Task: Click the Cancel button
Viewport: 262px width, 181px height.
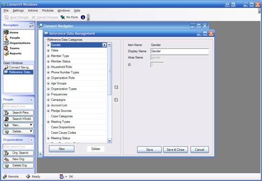Action: click(200, 150)
